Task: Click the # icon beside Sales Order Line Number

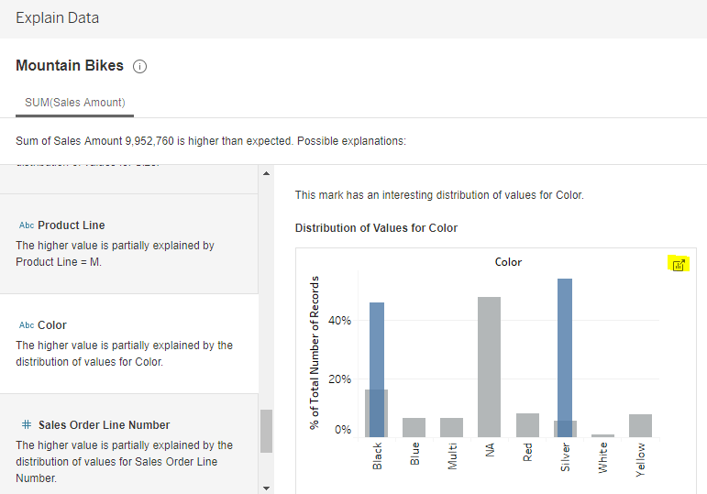Action: (27, 425)
